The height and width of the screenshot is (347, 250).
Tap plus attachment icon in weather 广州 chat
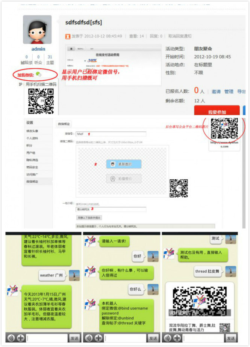[21, 338]
